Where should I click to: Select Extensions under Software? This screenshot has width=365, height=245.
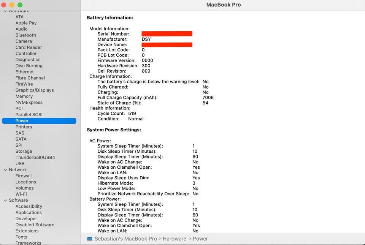[x=27, y=231]
